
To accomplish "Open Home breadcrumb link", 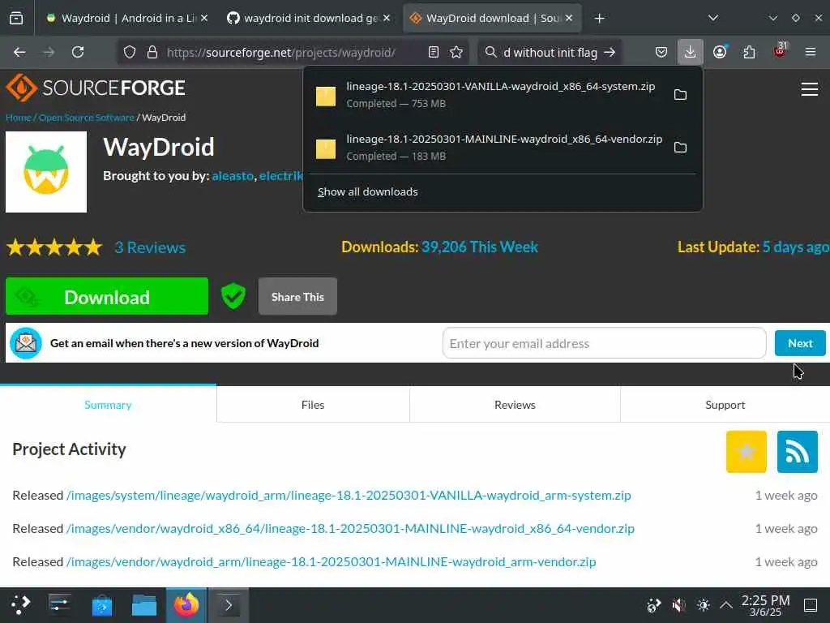I will coord(19,118).
